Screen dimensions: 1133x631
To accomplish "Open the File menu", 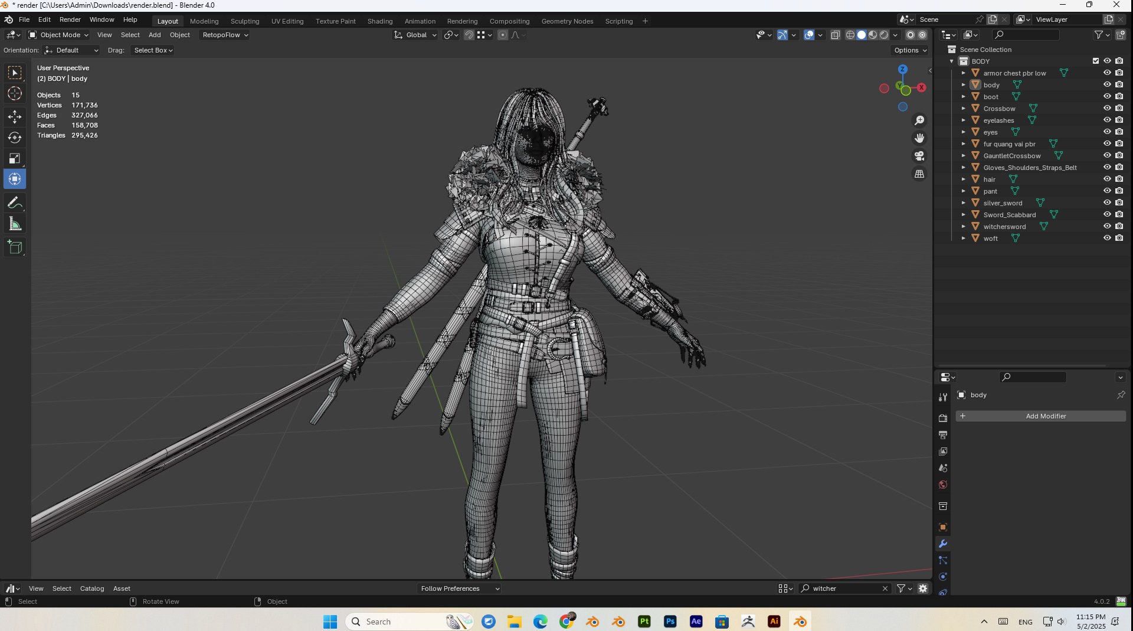I will click(24, 19).
